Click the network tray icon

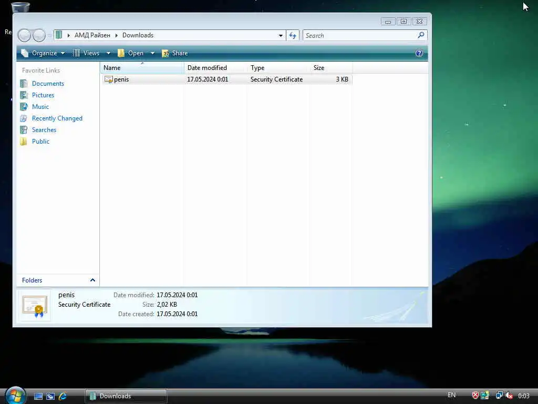[x=499, y=396]
